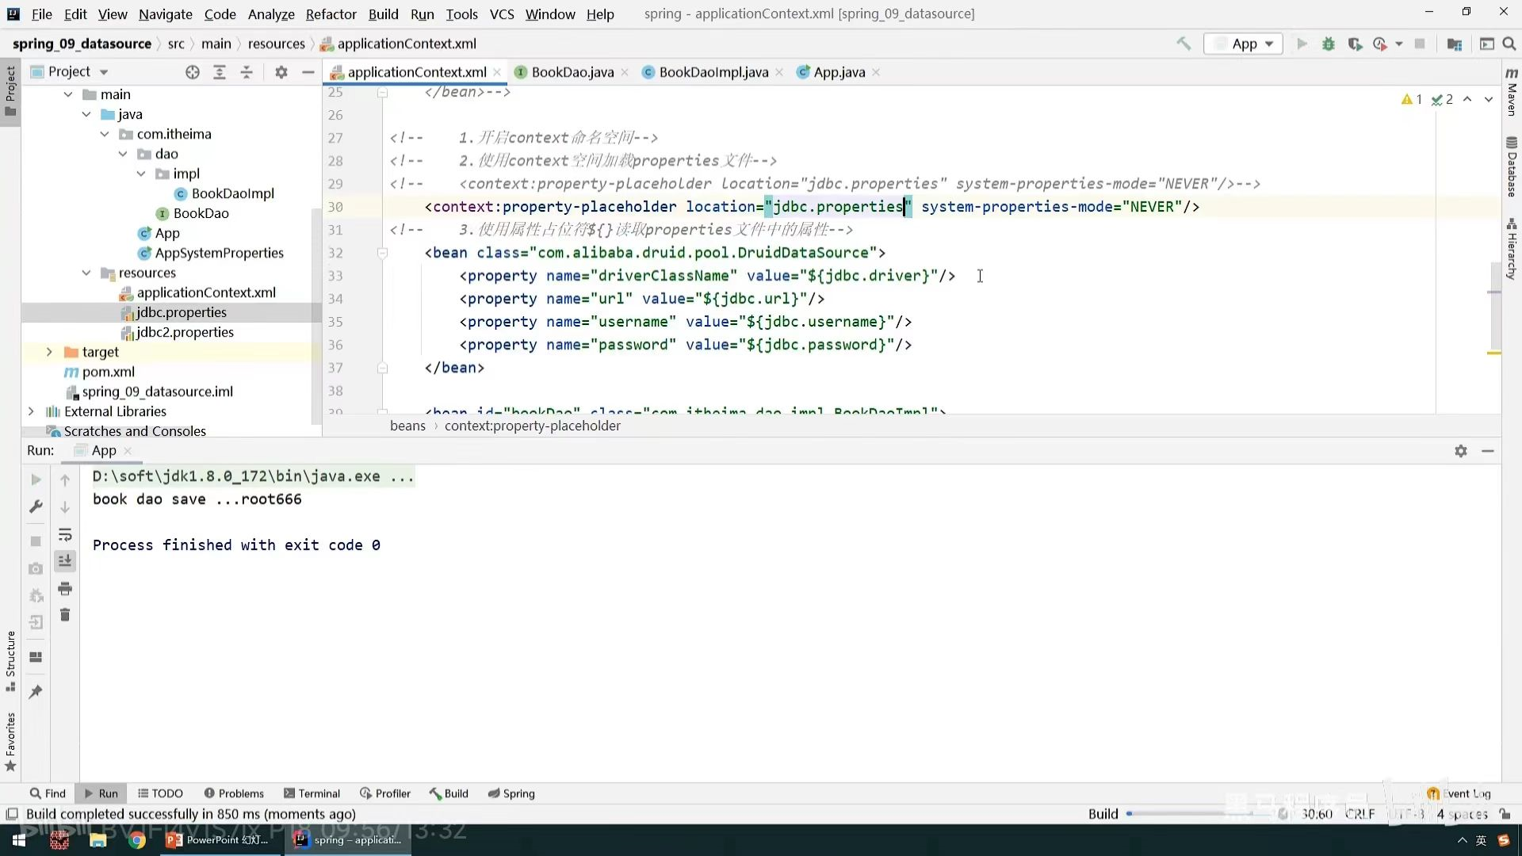Open the Problems tool window

pos(234,793)
